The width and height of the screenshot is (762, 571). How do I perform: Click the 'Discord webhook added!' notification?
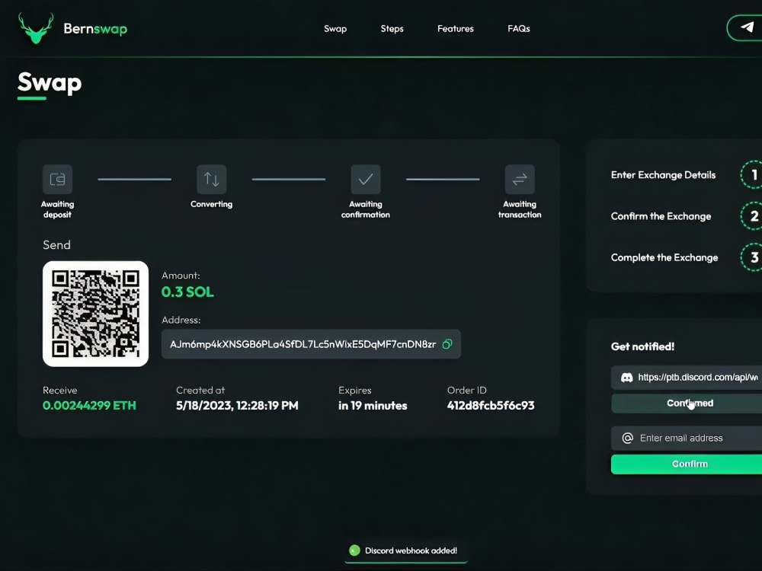406,550
